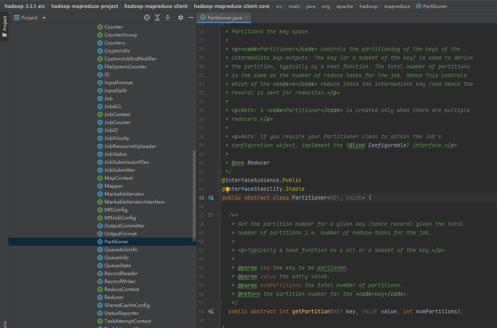This screenshot has height=328, width=497.
Task: Click the hadoop-mapreduce-client-core breadcrumb
Action: pyautogui.click(x=231, y=6)
